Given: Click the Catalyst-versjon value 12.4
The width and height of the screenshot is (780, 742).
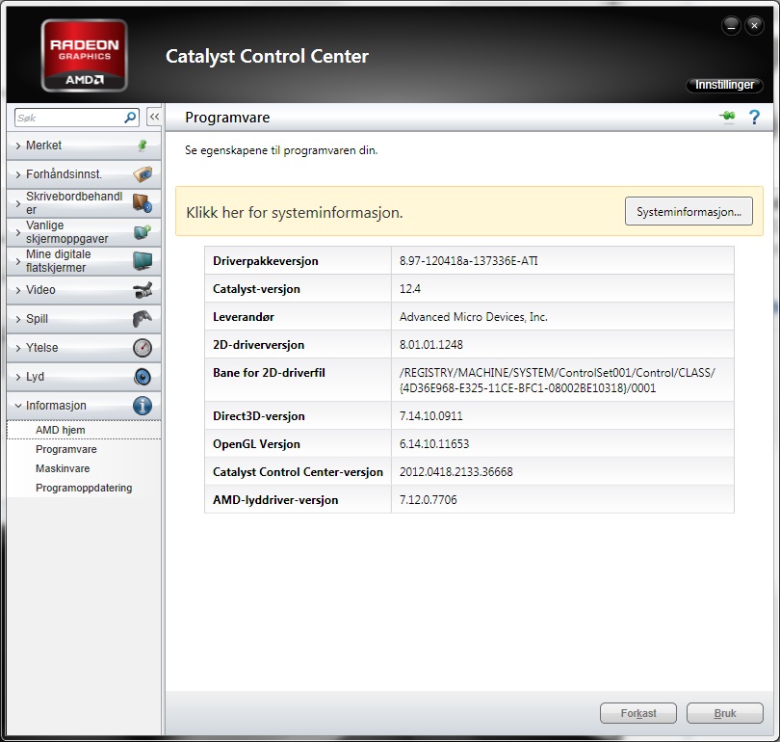Looking at the screenshot, I should 410,289.
